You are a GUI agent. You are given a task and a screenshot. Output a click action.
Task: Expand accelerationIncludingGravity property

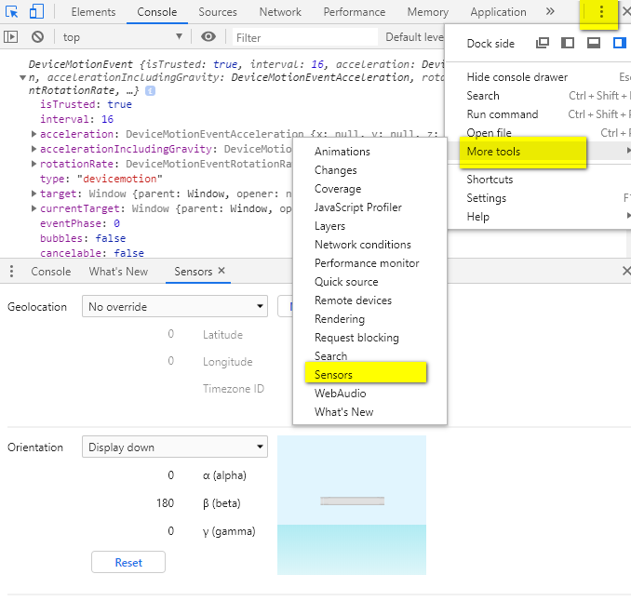34,149
